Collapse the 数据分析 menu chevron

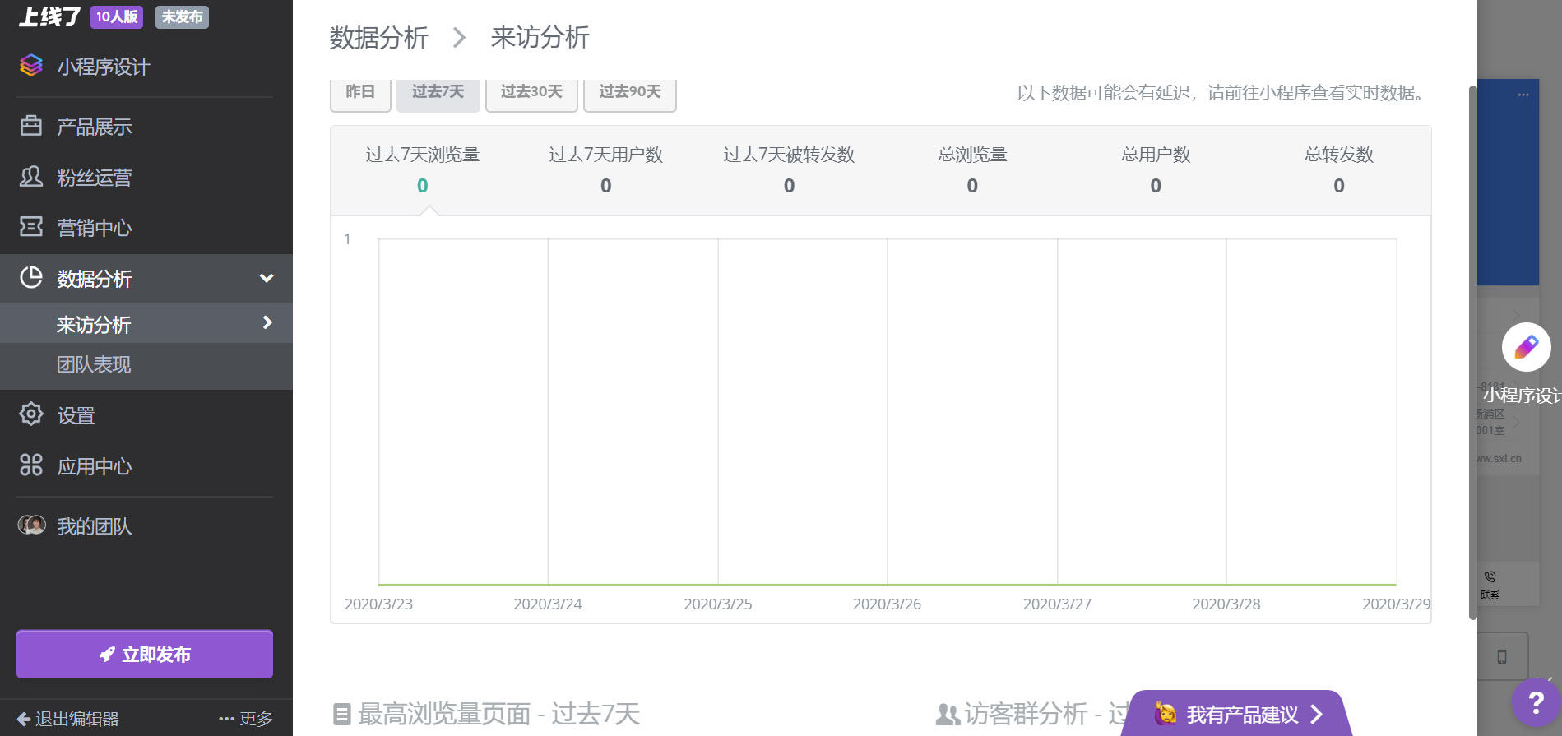click(267, 278)
